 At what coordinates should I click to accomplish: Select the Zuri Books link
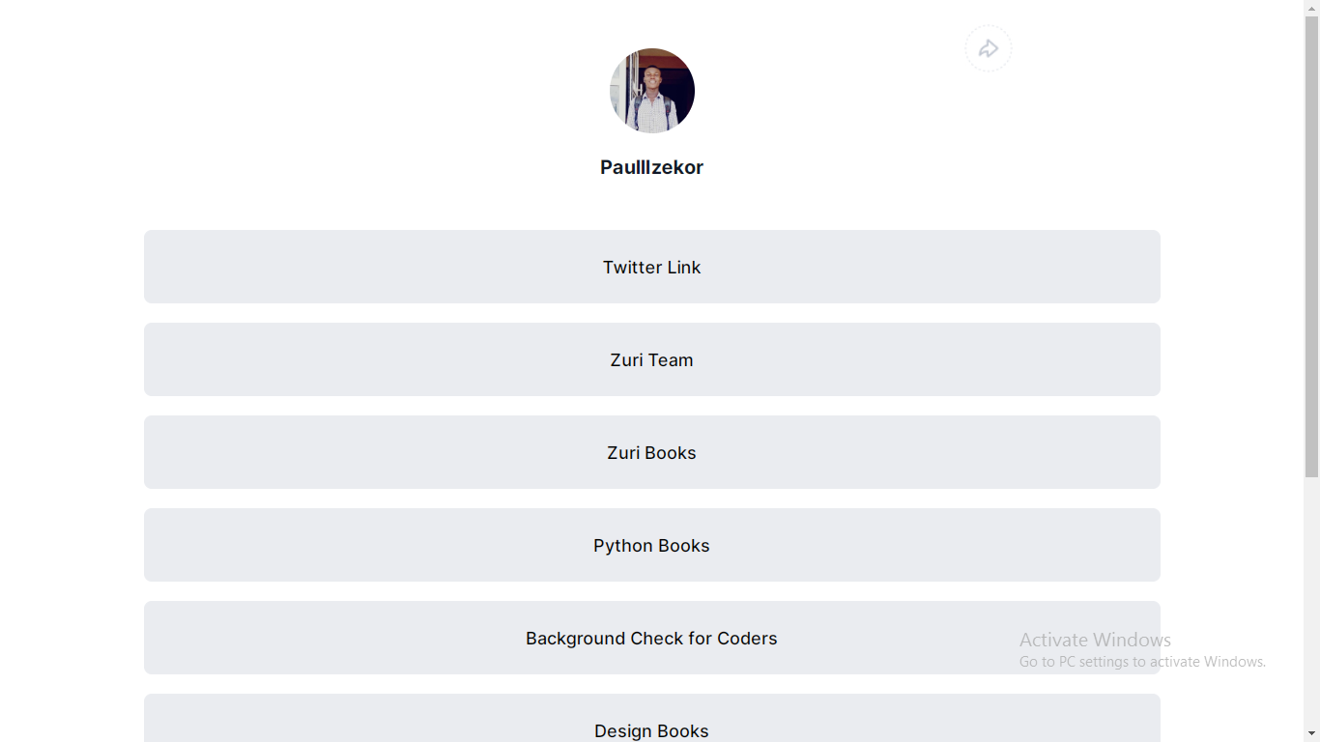coord(652,452)
